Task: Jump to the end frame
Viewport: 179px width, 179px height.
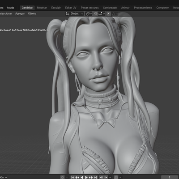Action: 95,177
